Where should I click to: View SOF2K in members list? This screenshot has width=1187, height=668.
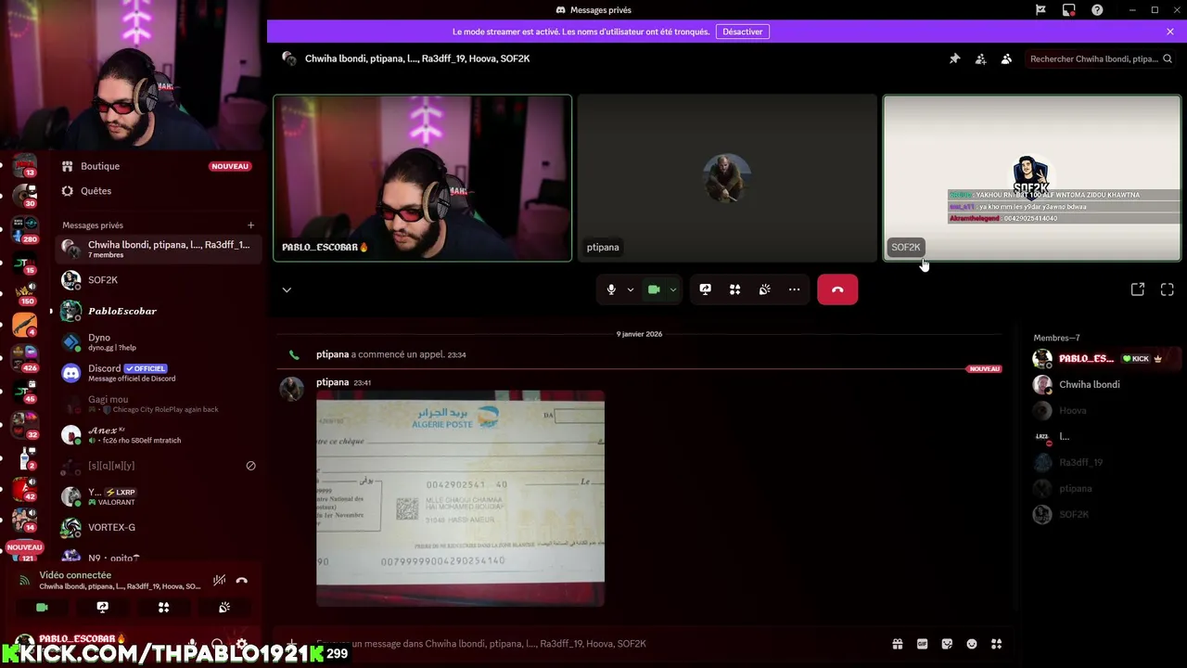pyautogui.click(x=1105, y=514)
